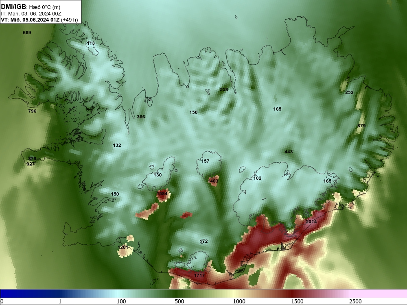Select the 2500 tick on the color scale
Screen dimensions: 407x305
355,301
